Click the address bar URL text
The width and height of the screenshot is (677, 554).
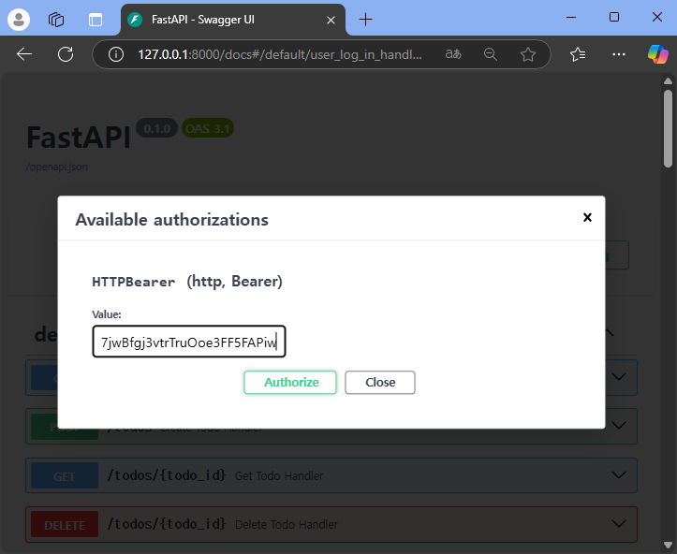coord(280,54)
